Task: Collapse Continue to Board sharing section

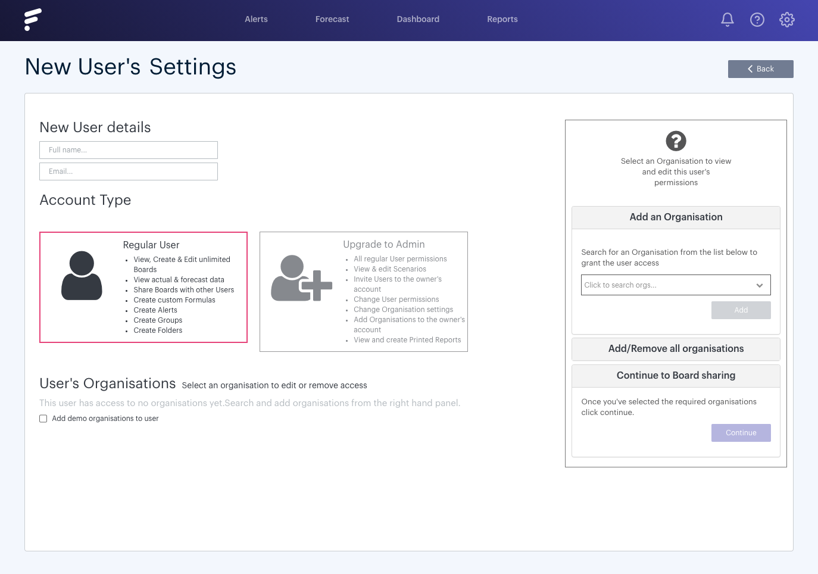Action: point(676,376)
